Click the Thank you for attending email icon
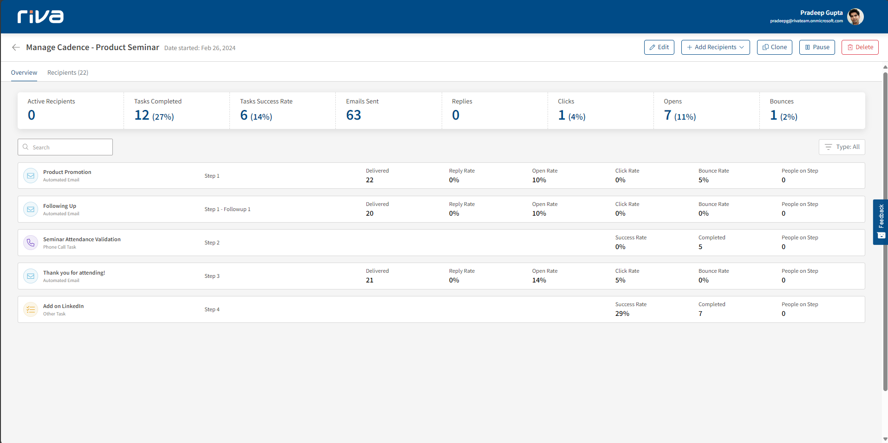The width and height of the screenshot is (888, 443). pos(31,276)
